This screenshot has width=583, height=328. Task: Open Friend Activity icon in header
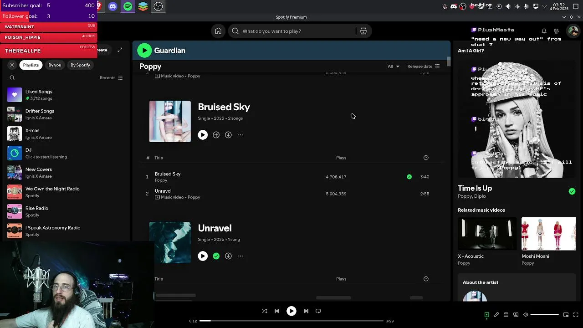[x=556, y=31]
